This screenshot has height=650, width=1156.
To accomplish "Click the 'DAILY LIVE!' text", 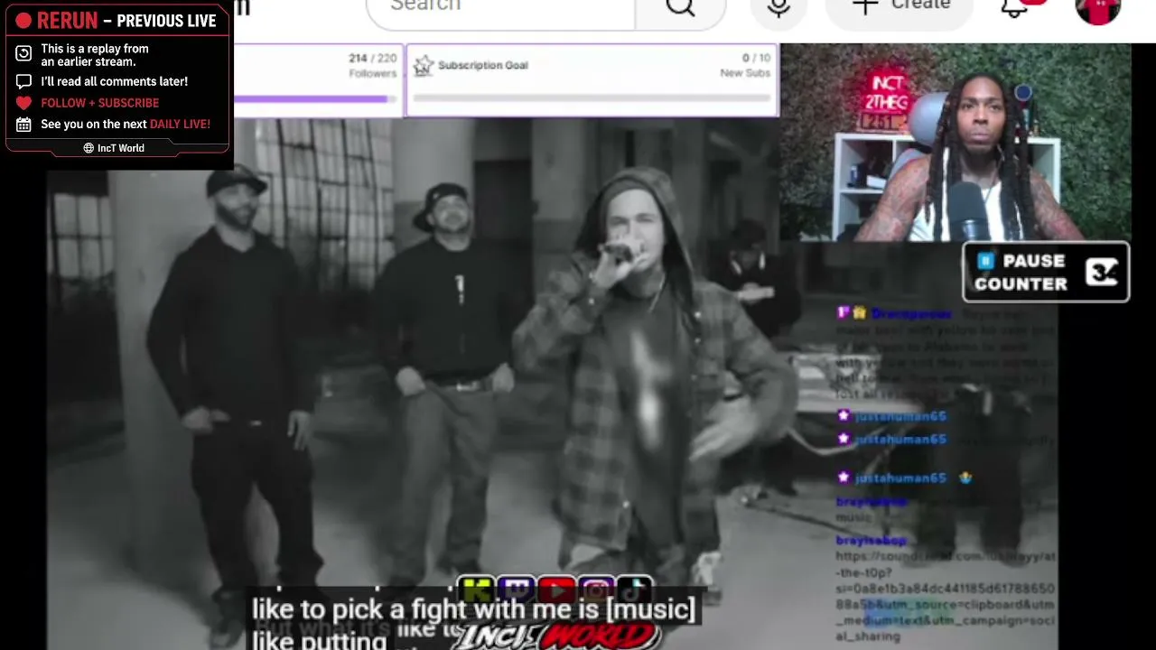I will click(180, 125).
